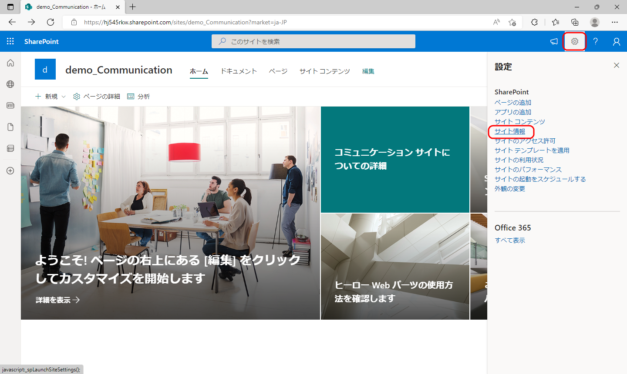Click the browser forward arrow
The image size is (627, 374).
(31, 22)
